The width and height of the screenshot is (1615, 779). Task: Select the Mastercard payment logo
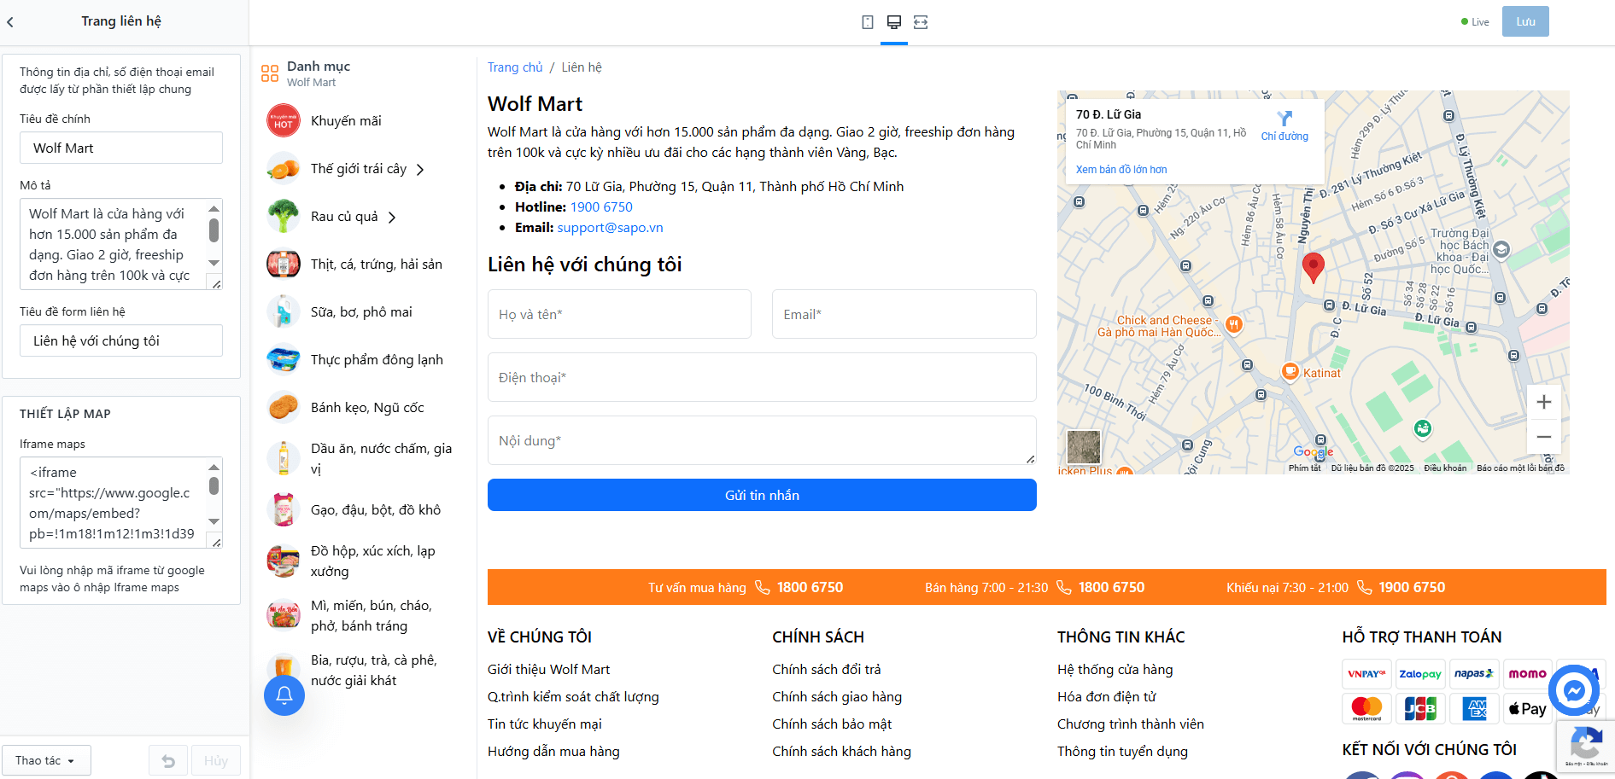(x=1366, y=708)
